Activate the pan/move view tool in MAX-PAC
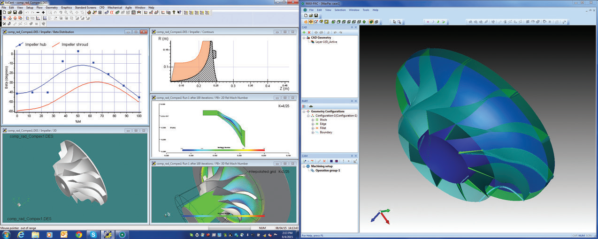This screenshot has height=239, width=598. point(311,22)
